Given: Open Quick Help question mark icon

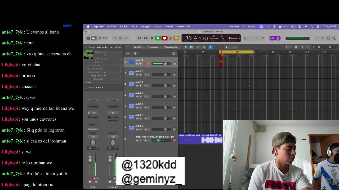Looking at the screenshot, I should pyautogui.click(x=99, y=38).
